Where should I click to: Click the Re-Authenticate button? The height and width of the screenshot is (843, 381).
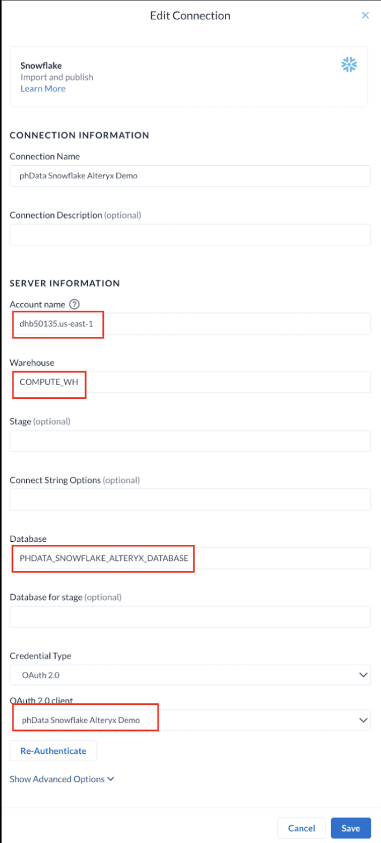tap(53, 750)
